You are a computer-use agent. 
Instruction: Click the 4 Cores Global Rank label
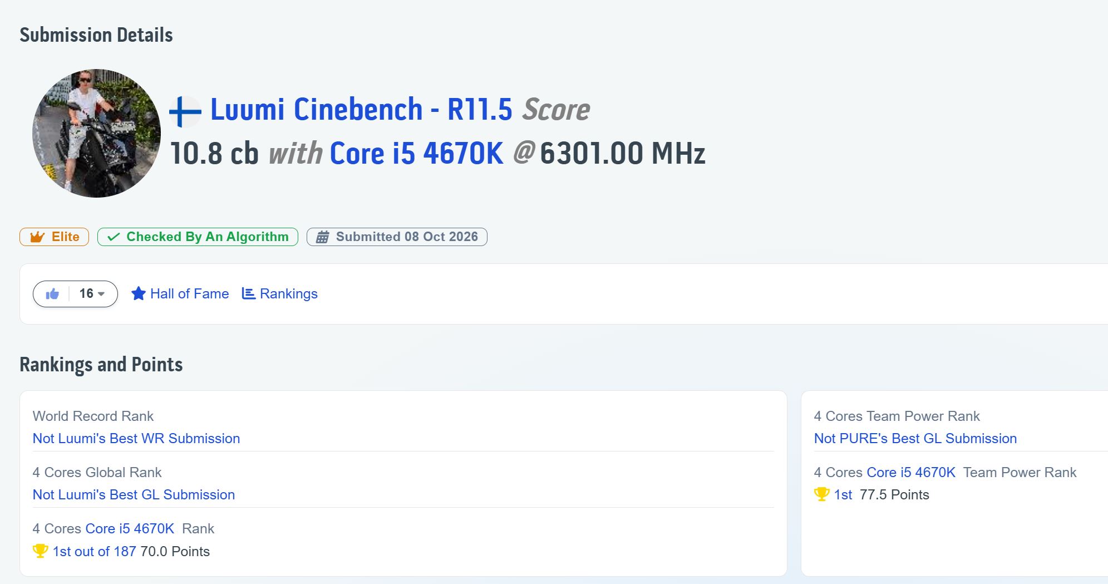(97, 473)
